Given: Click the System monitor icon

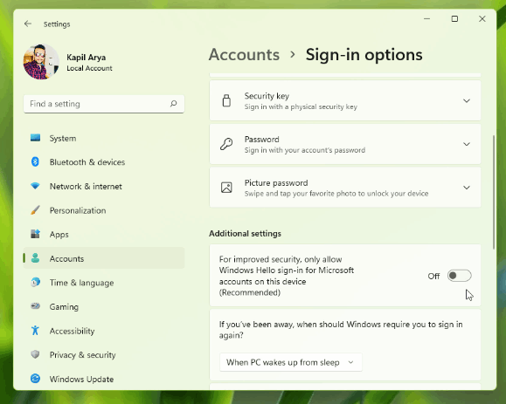Looking at the screenshot, I should point(35,138).
